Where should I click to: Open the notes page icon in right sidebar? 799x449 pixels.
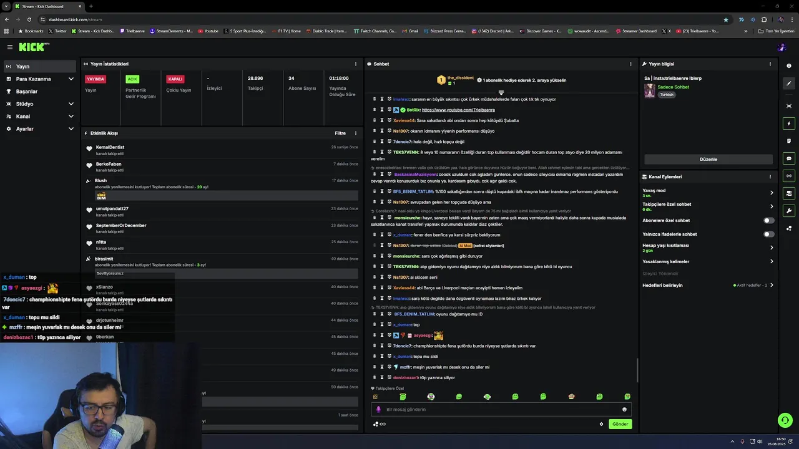(789, 141)
